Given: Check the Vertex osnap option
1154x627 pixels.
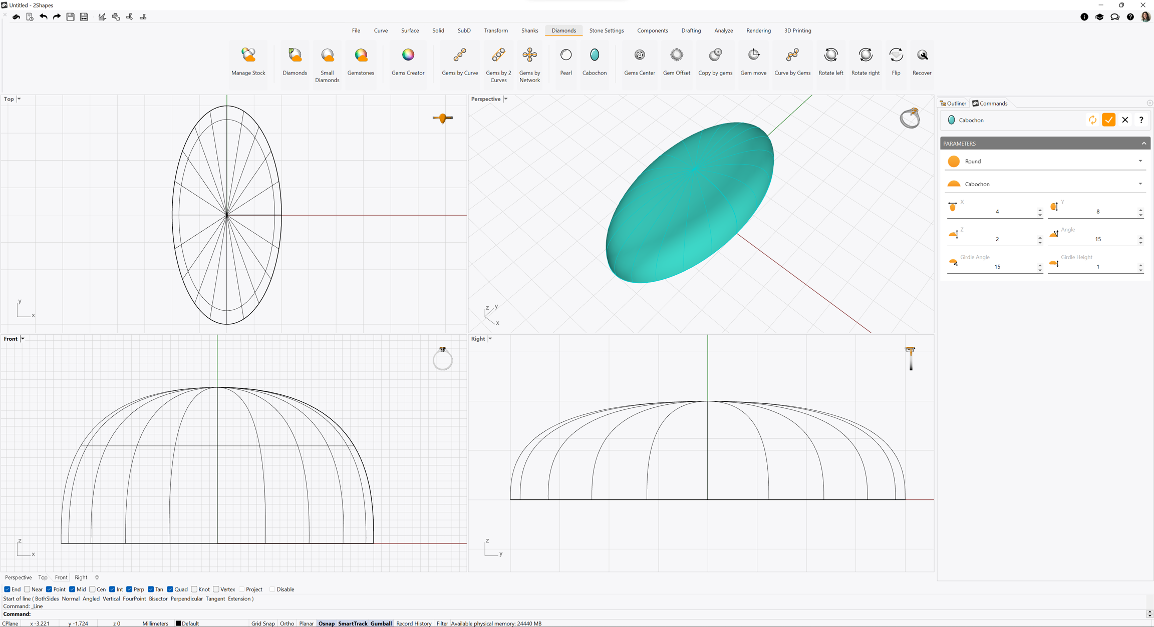Looking at the screenshot, I should point(216,589).
